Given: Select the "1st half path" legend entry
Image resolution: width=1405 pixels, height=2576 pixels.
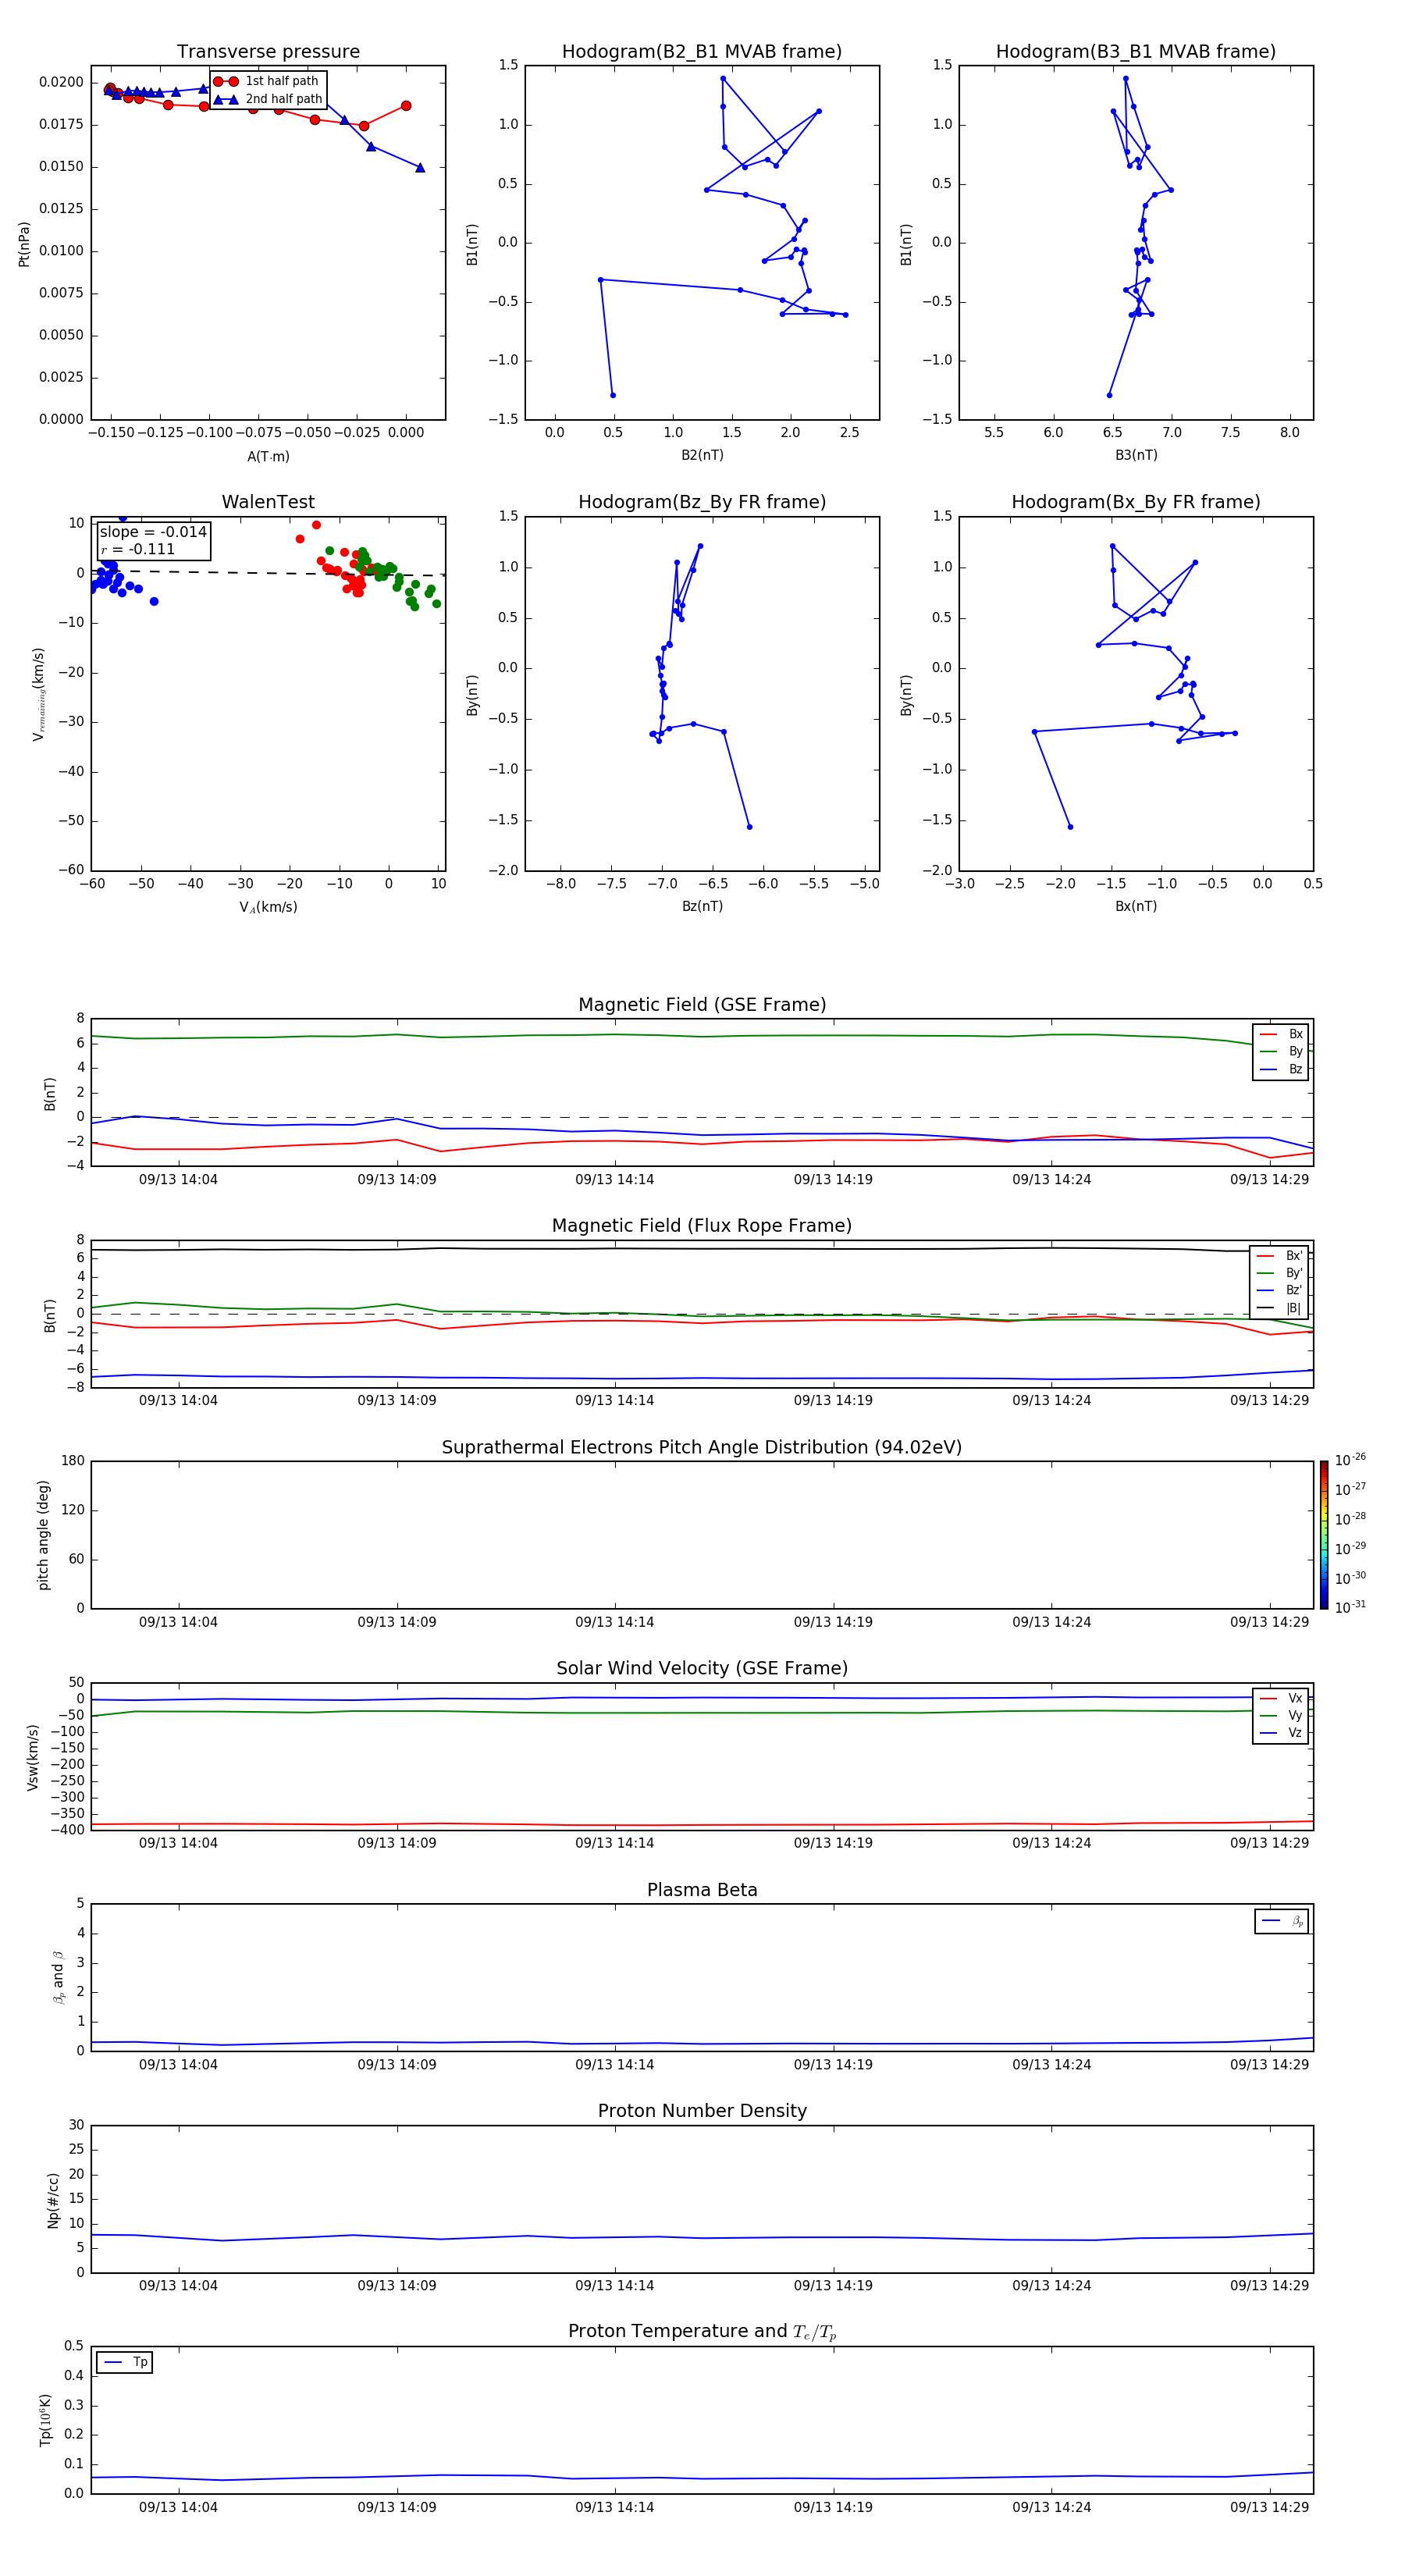Looking at the screenshot, I should 267,81.
